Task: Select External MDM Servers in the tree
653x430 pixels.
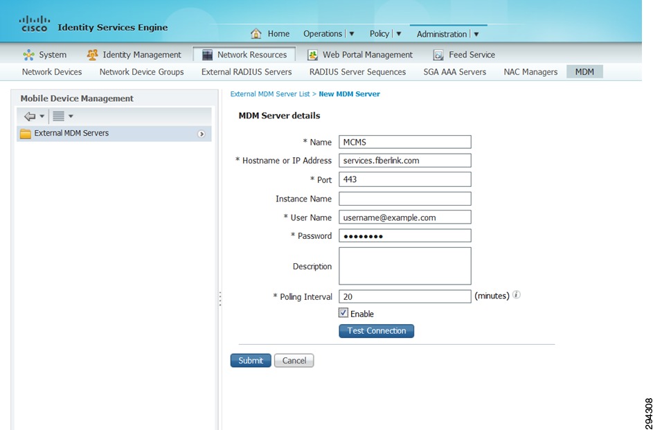Action: pyautogui.click(x=114, y=134)
